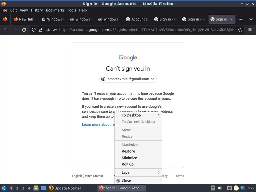Choose Restore in the window menu
This screenshot has width=256, height=192.
[138, 151]
